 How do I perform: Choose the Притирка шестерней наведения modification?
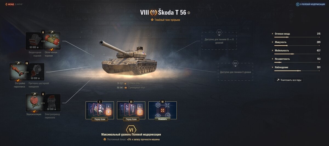[36, 71]
